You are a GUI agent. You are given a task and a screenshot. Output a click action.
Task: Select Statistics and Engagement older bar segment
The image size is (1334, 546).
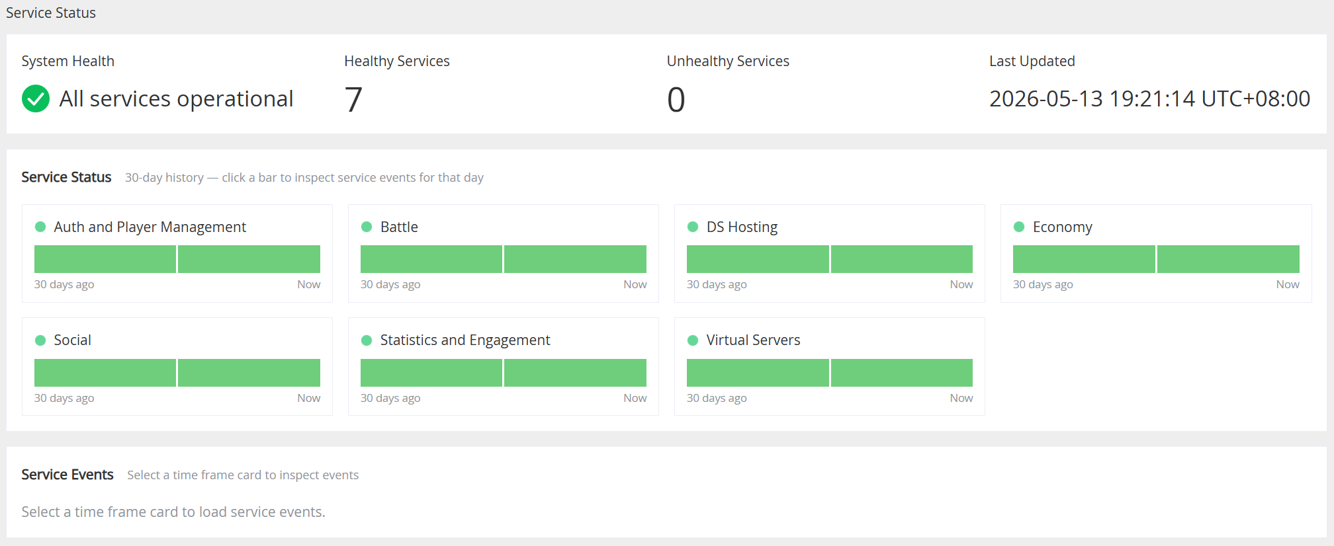tap(431, 373)
